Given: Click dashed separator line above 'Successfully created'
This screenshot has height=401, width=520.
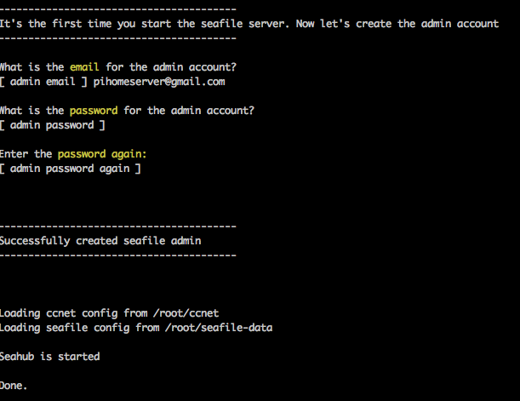Looking at the screenshot, I should [118, 226].
